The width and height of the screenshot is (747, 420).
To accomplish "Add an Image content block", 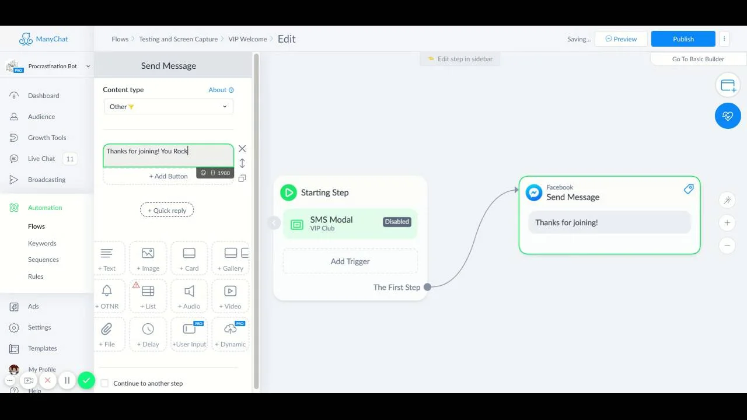I will click(x=148, y=258).
